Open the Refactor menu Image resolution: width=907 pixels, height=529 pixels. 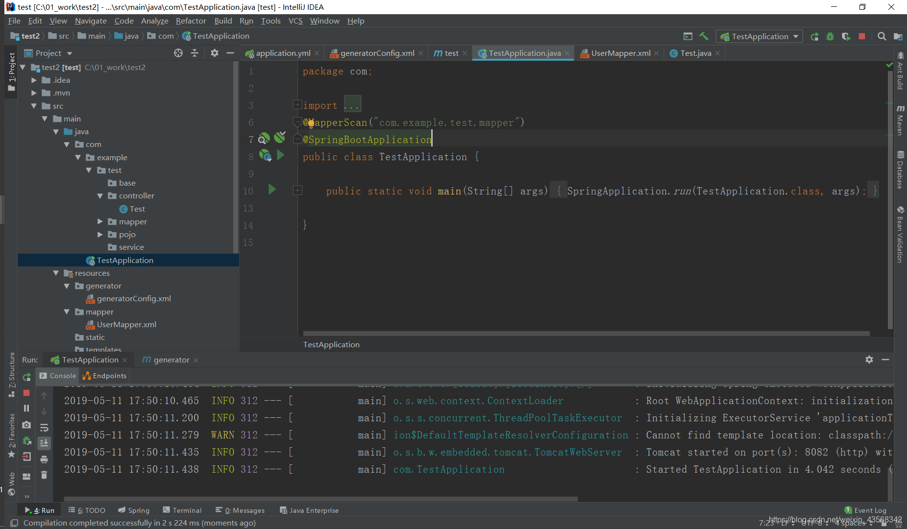(191, 21)
